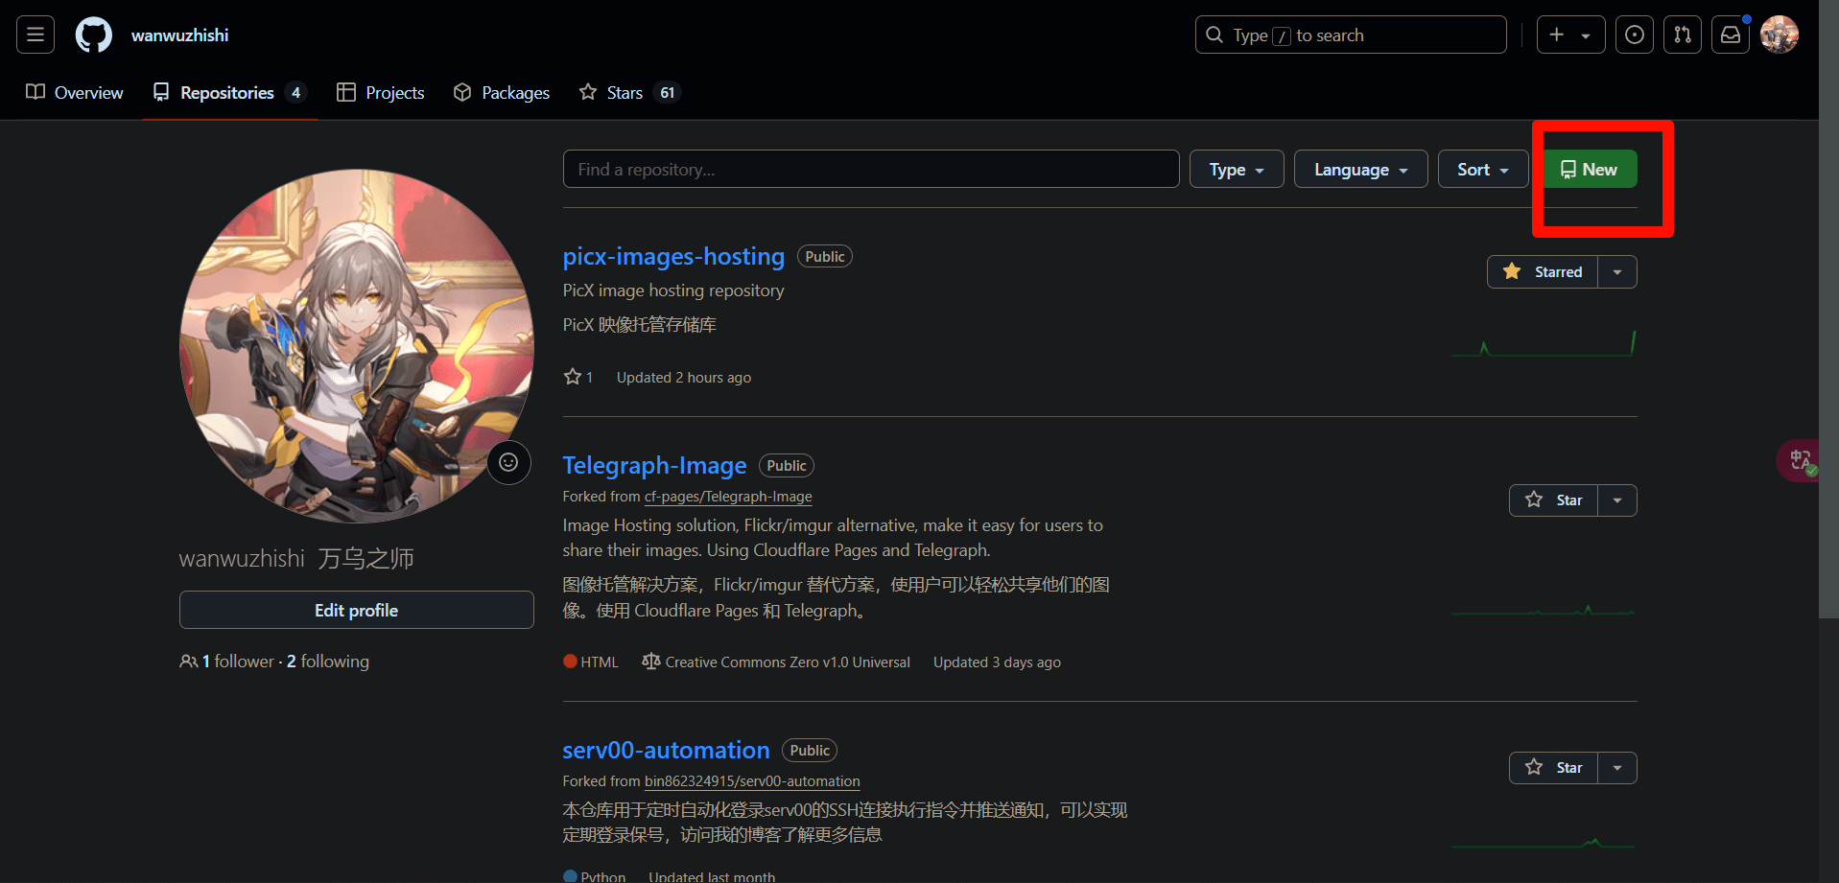Image resolution: width=1839 pixels, height=883 pixels.
Task: Open the Language filter dropdown
Action: tap(1359, 169)
